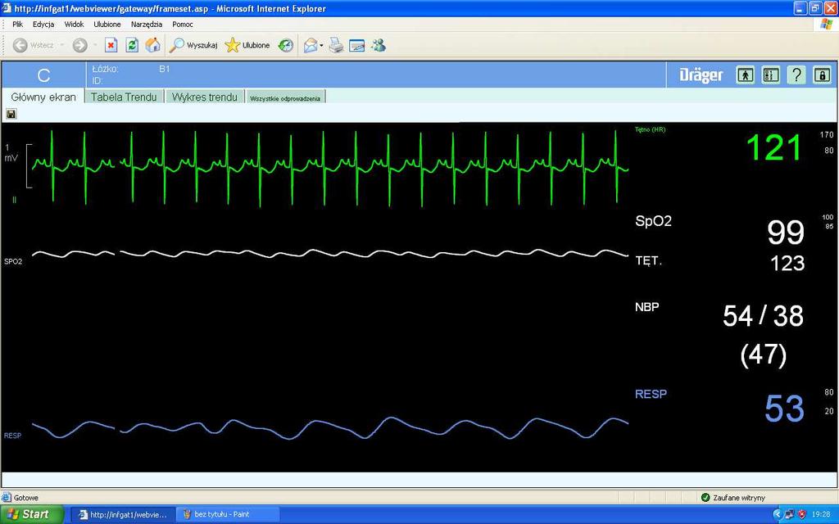This screenshot has width=839, height=524.
Task: Click the save floppy disk icon
Action: pos(11,113)
